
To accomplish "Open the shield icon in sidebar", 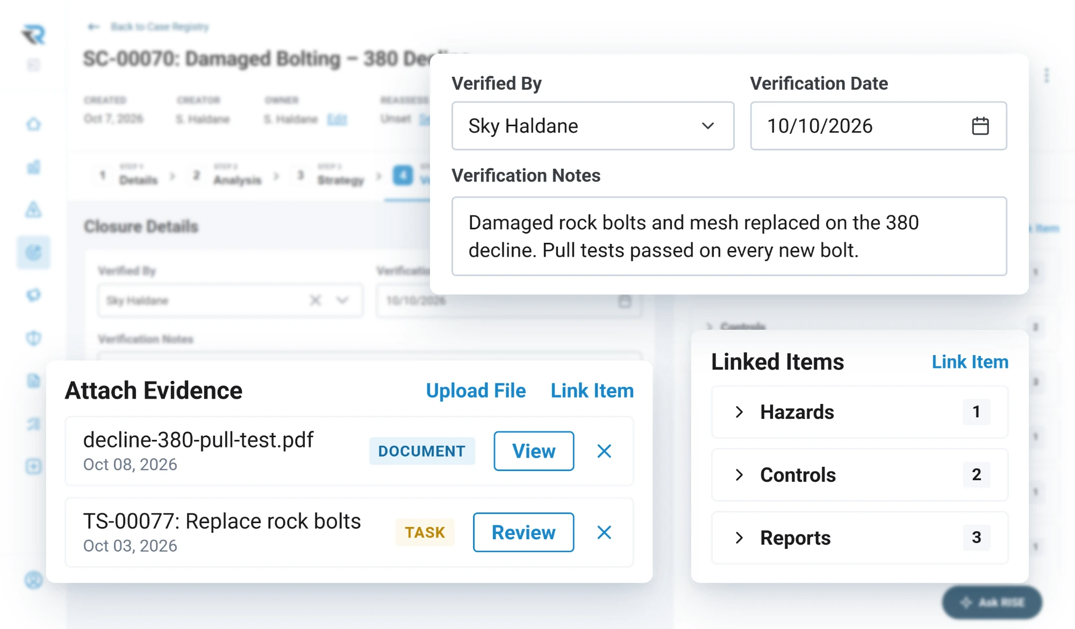I will (34, 338).
